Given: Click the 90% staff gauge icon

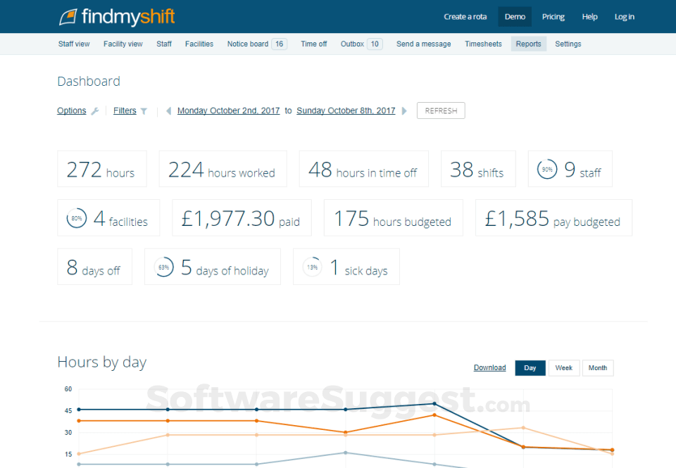Looking at the screenshot, I should tap(547, 169).
